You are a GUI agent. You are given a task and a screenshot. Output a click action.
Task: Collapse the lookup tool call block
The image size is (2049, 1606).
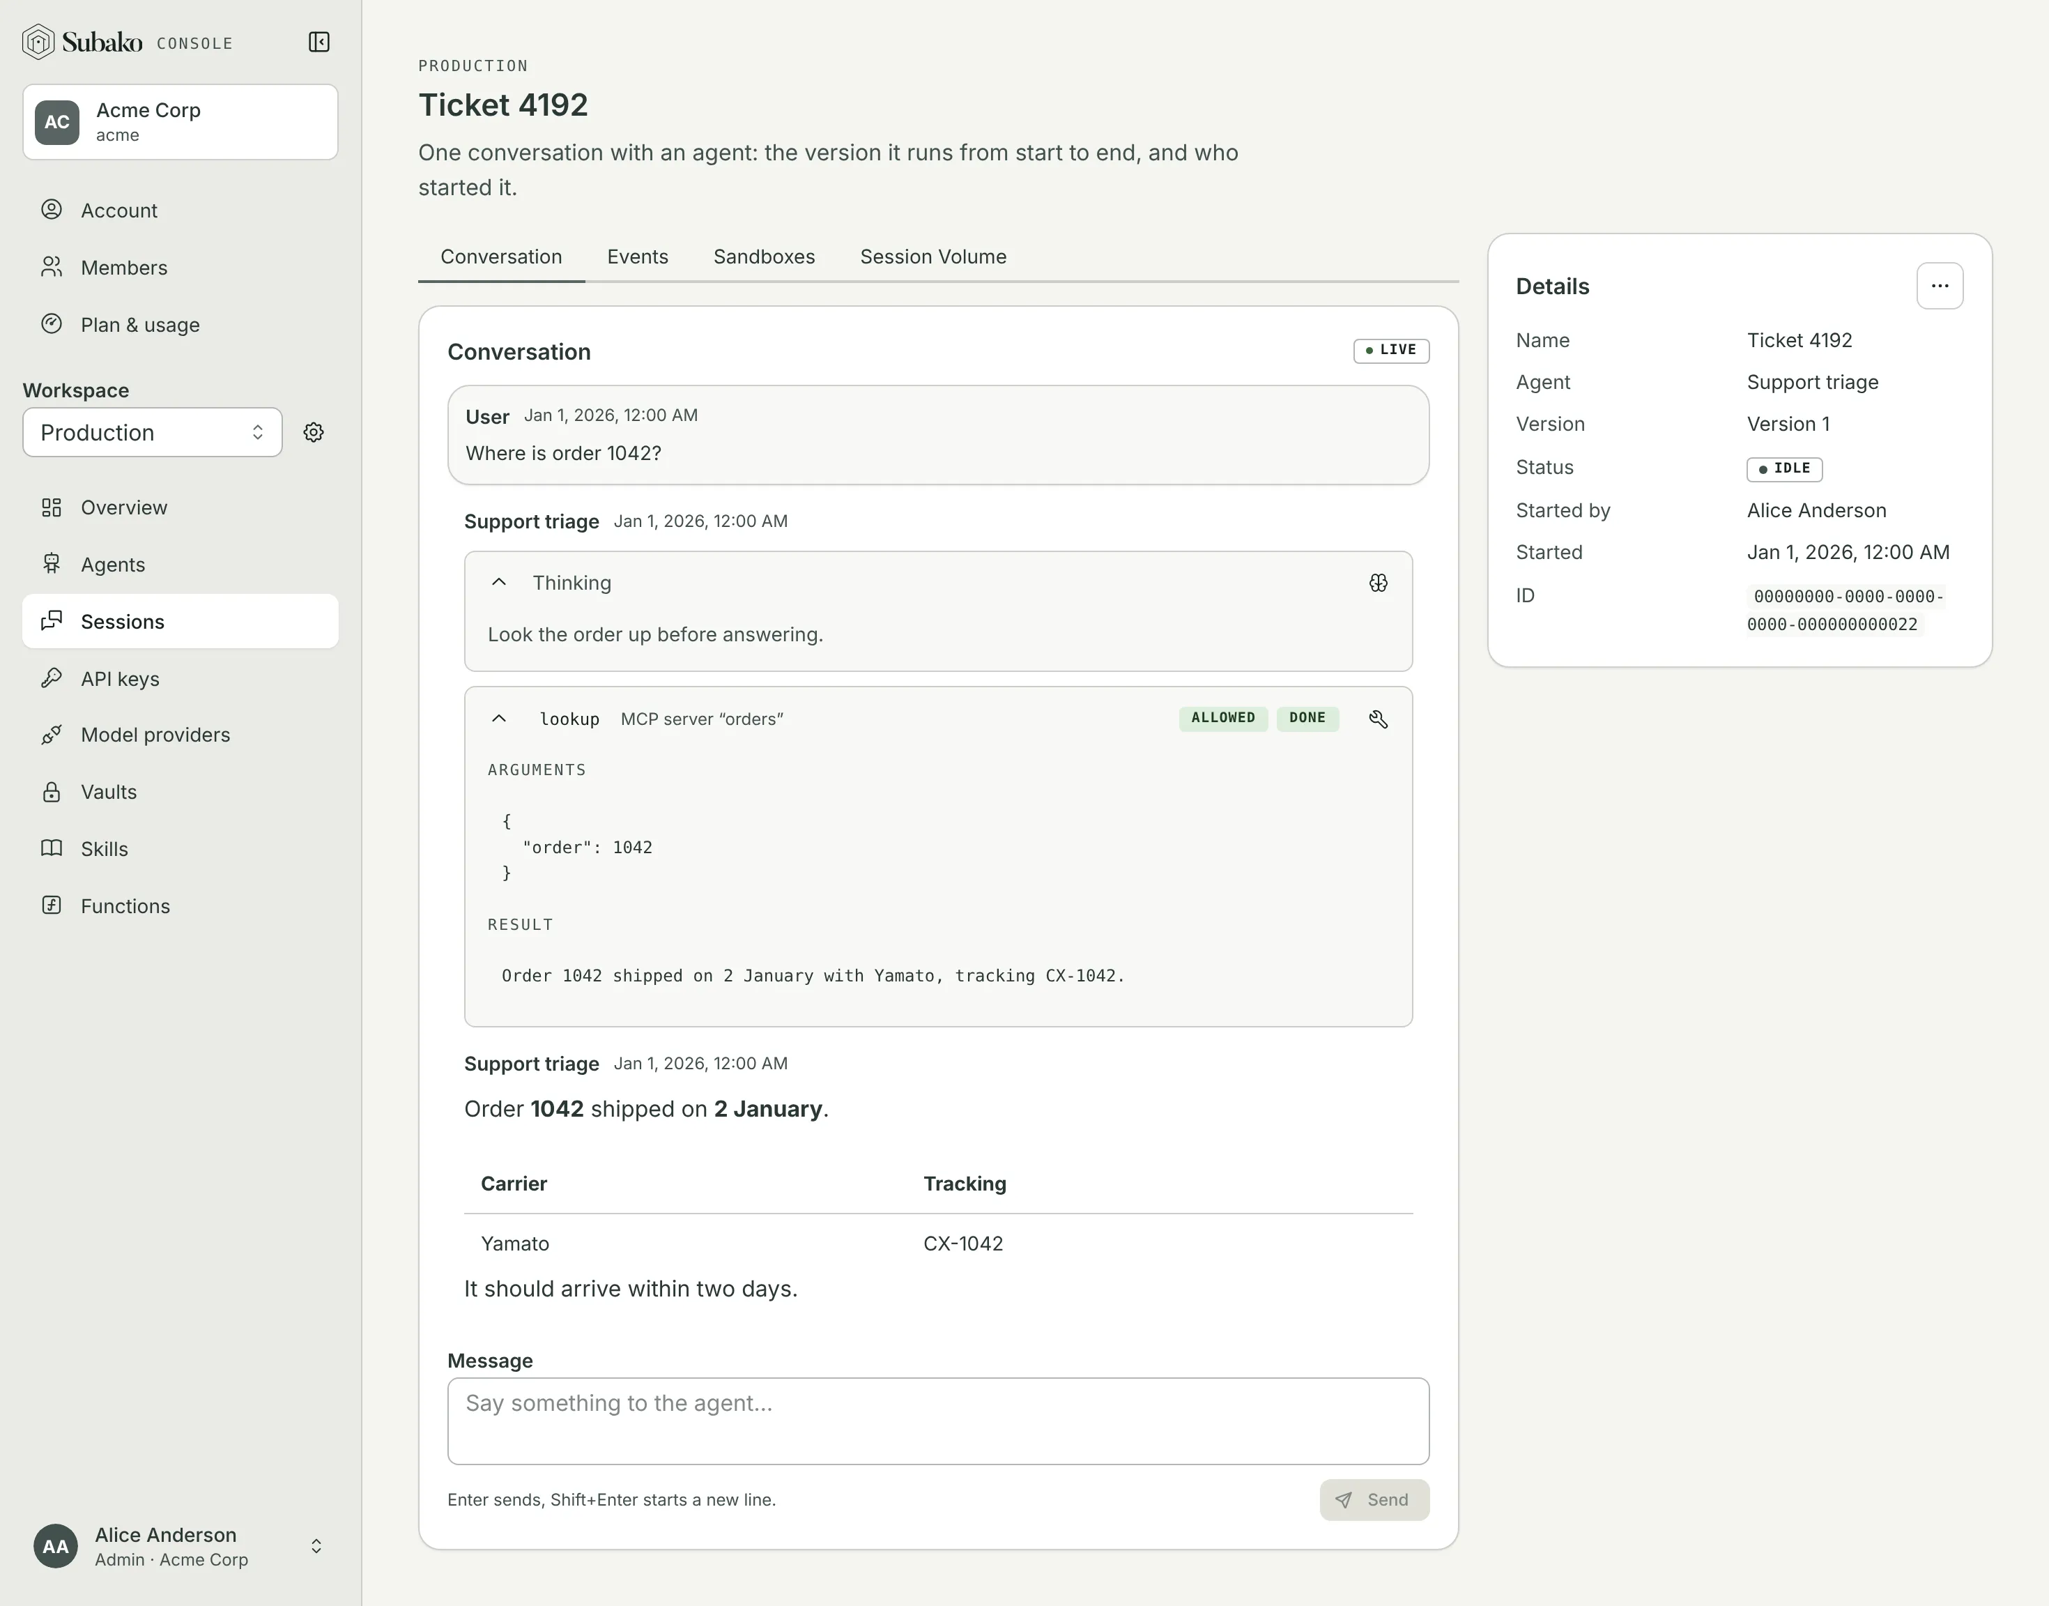click(x=499, y=719)
